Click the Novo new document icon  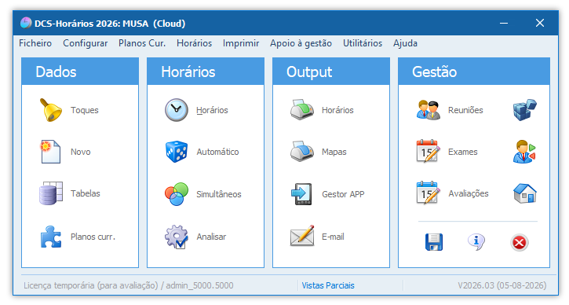point(50,152)
